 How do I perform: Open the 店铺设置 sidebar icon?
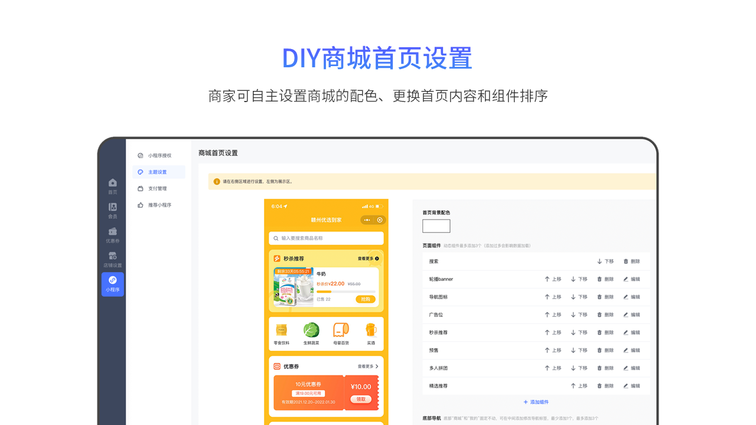click(x=112, y=260)
